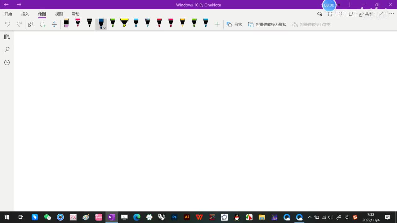This screenshot has width=397, height=223.
Task: Open the 插入 tab
Action: [x=25, y=14]
